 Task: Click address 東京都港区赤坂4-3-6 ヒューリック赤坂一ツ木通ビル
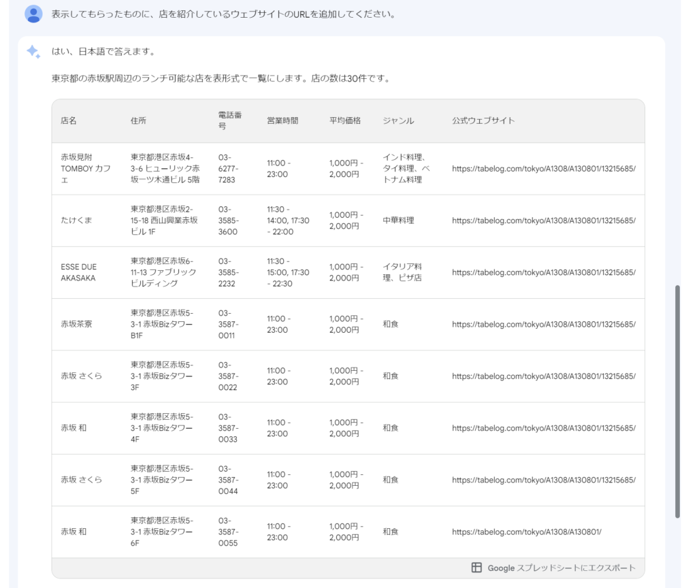click(165, 169)
